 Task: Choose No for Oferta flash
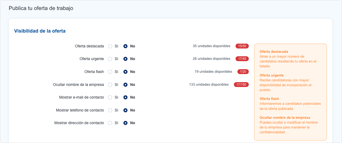click(x=125, y=72)
